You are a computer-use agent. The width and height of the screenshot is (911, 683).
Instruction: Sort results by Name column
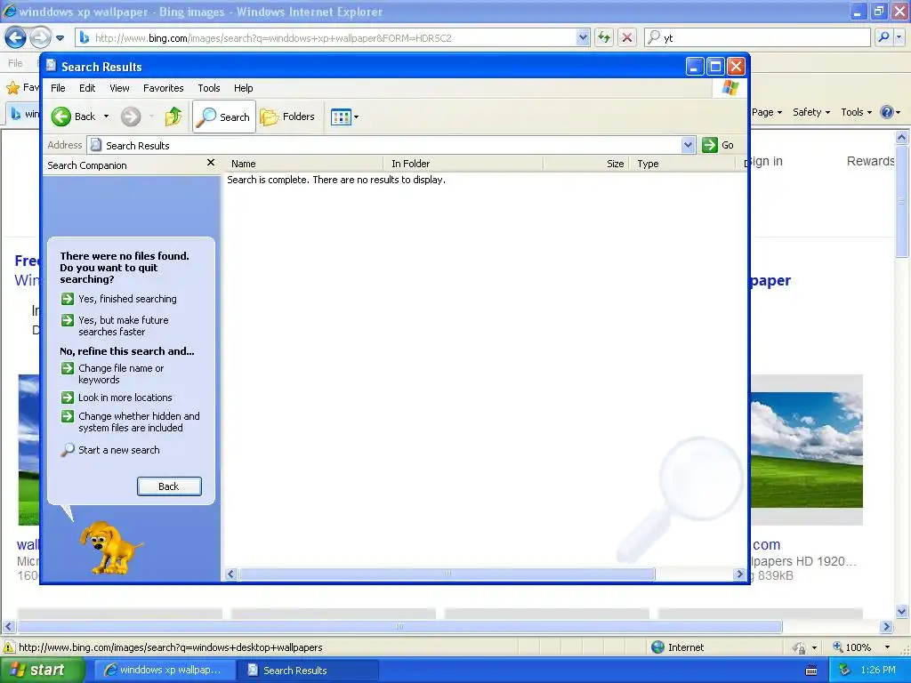click(304, 164)
